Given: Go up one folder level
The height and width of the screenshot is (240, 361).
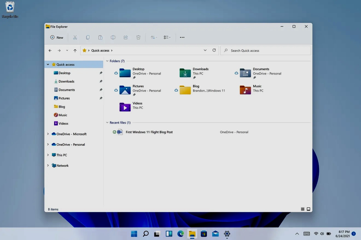Looking at the screenshot, I should [75, 50].
